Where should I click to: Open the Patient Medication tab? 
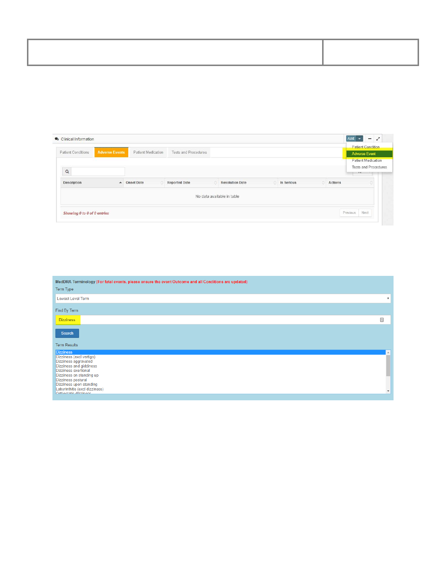coord(148,153)
